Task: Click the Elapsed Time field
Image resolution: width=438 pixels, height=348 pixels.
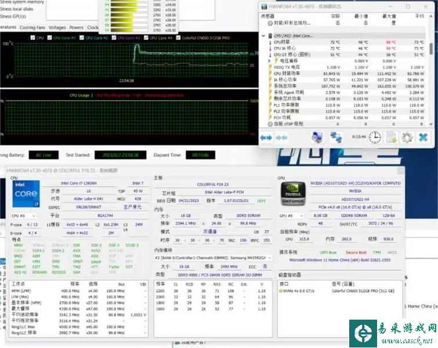Action: 200,155
